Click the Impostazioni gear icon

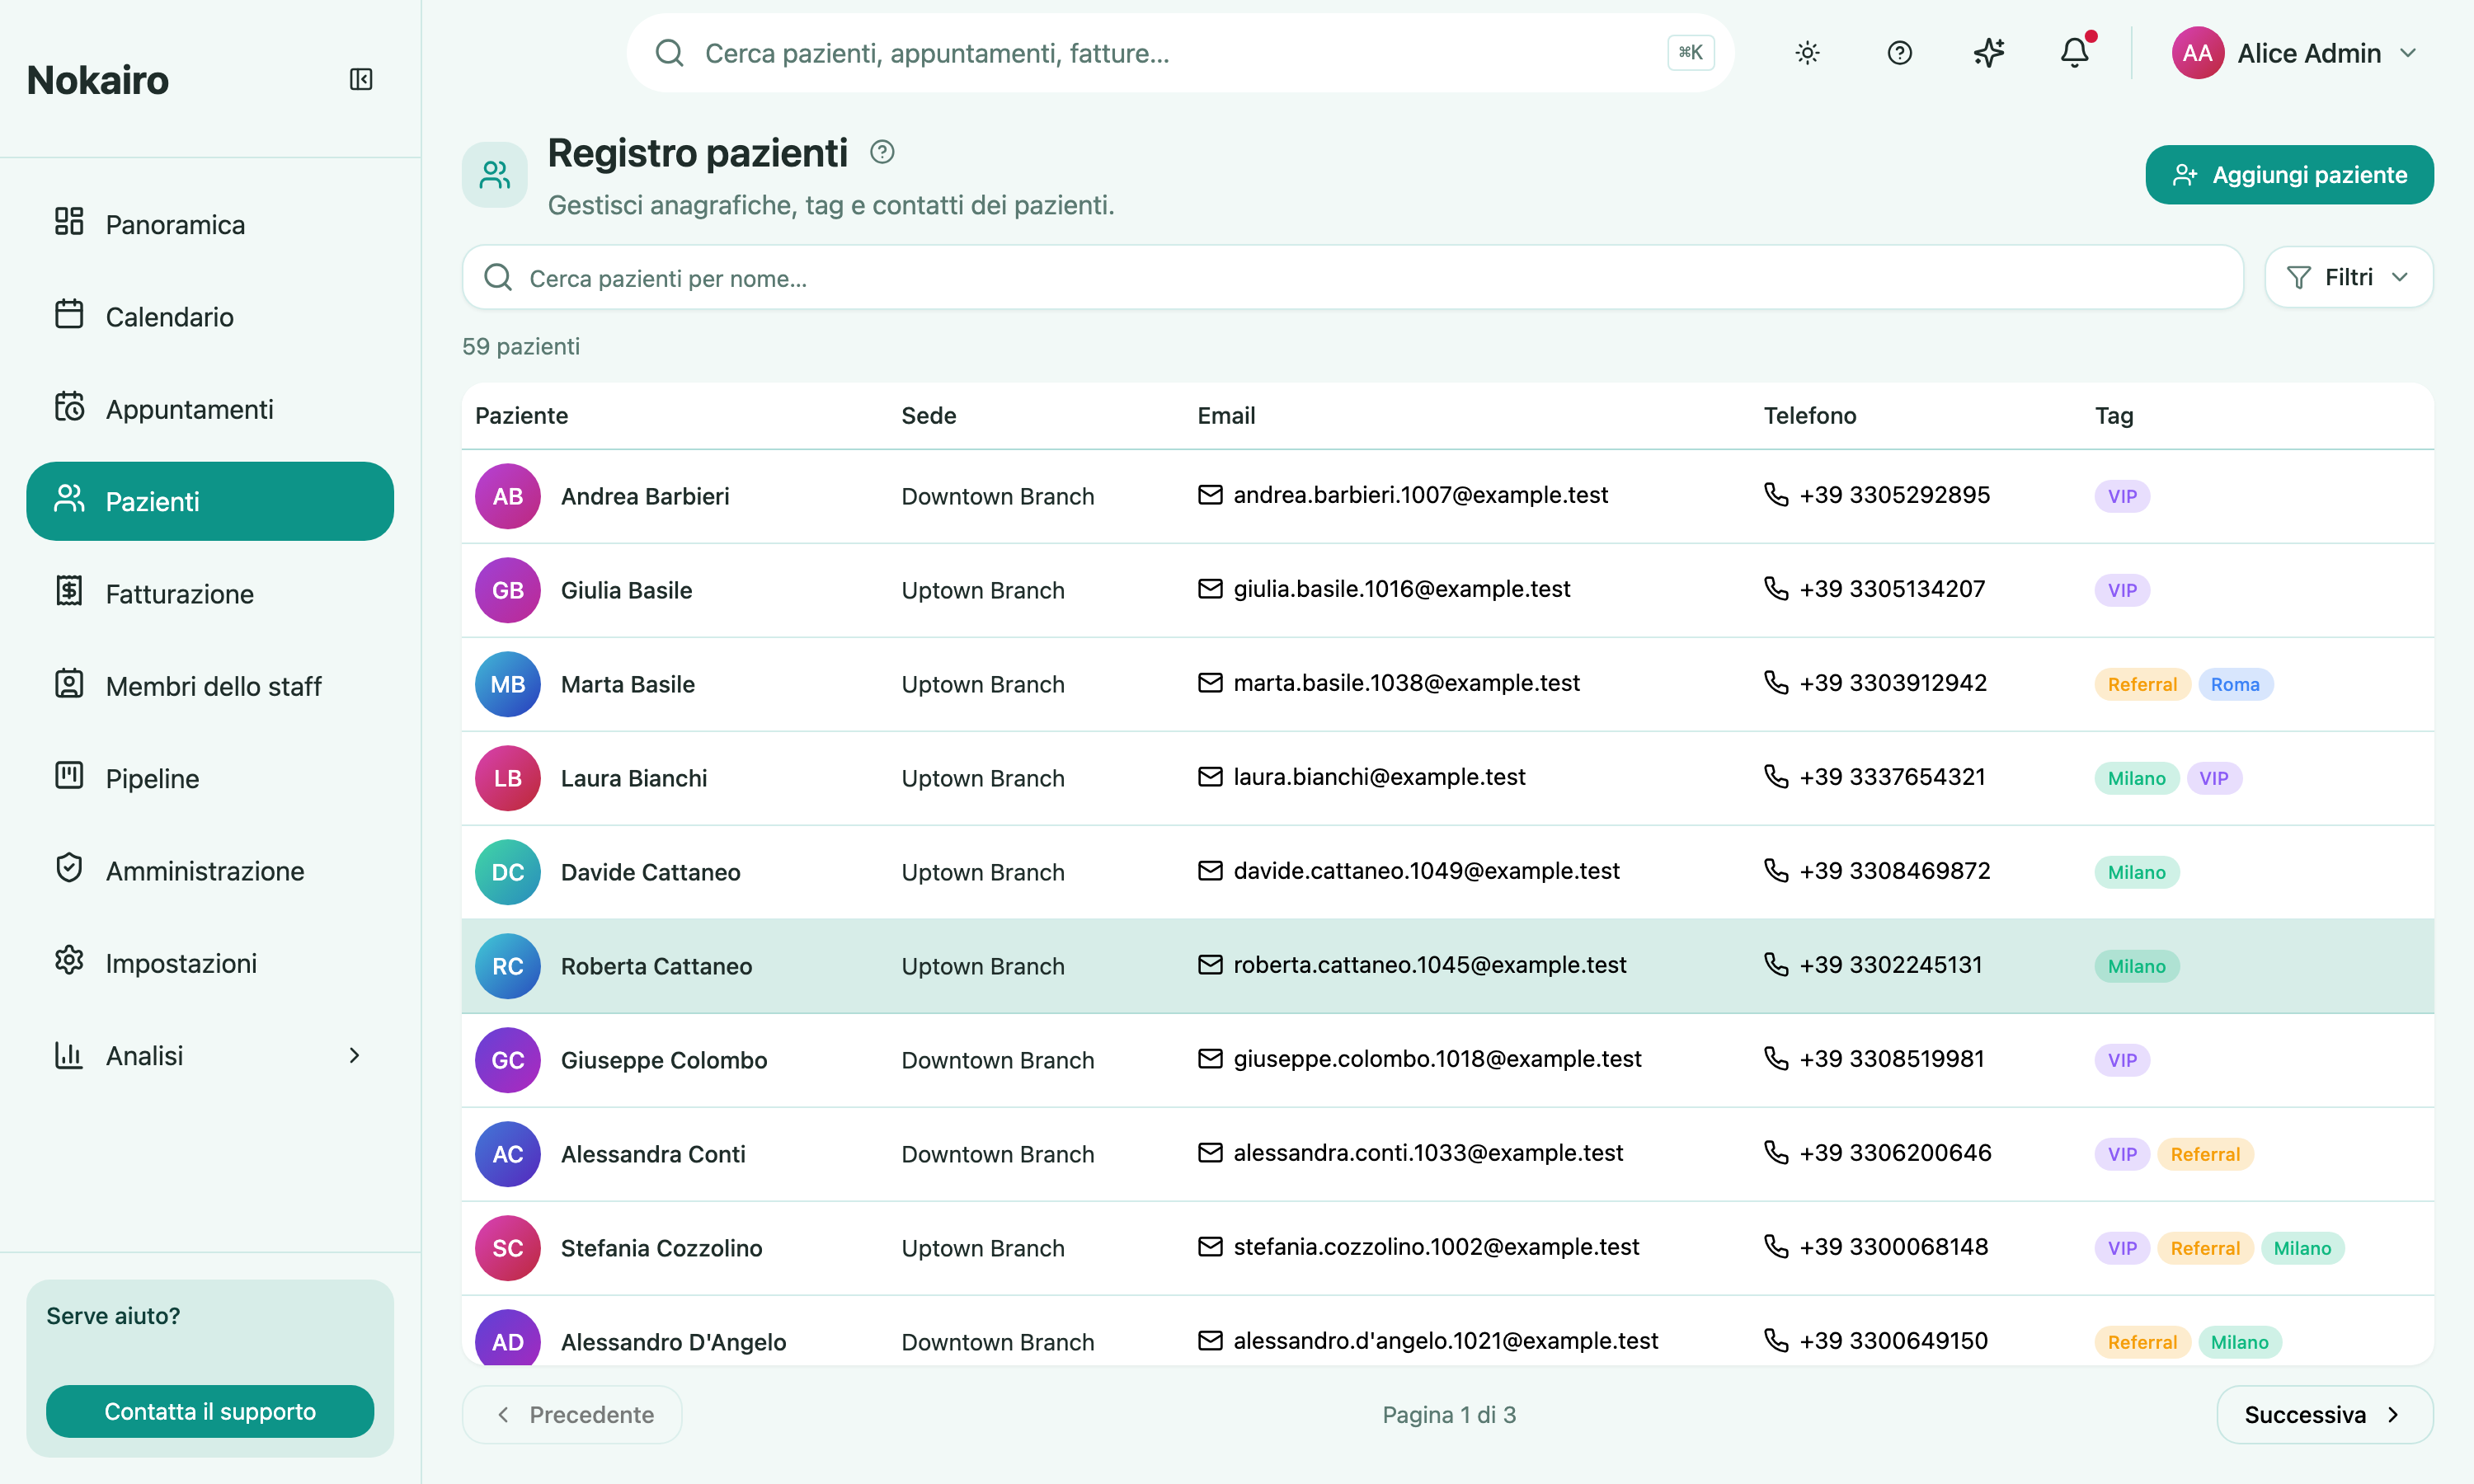pyautogui.click(x=69, y=961)
